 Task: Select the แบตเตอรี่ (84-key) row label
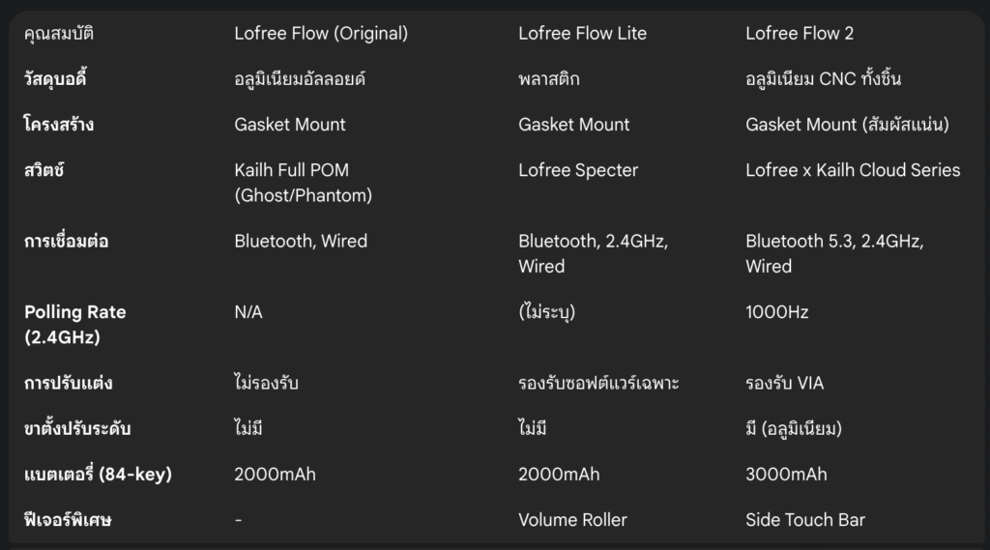pos(98,475)
